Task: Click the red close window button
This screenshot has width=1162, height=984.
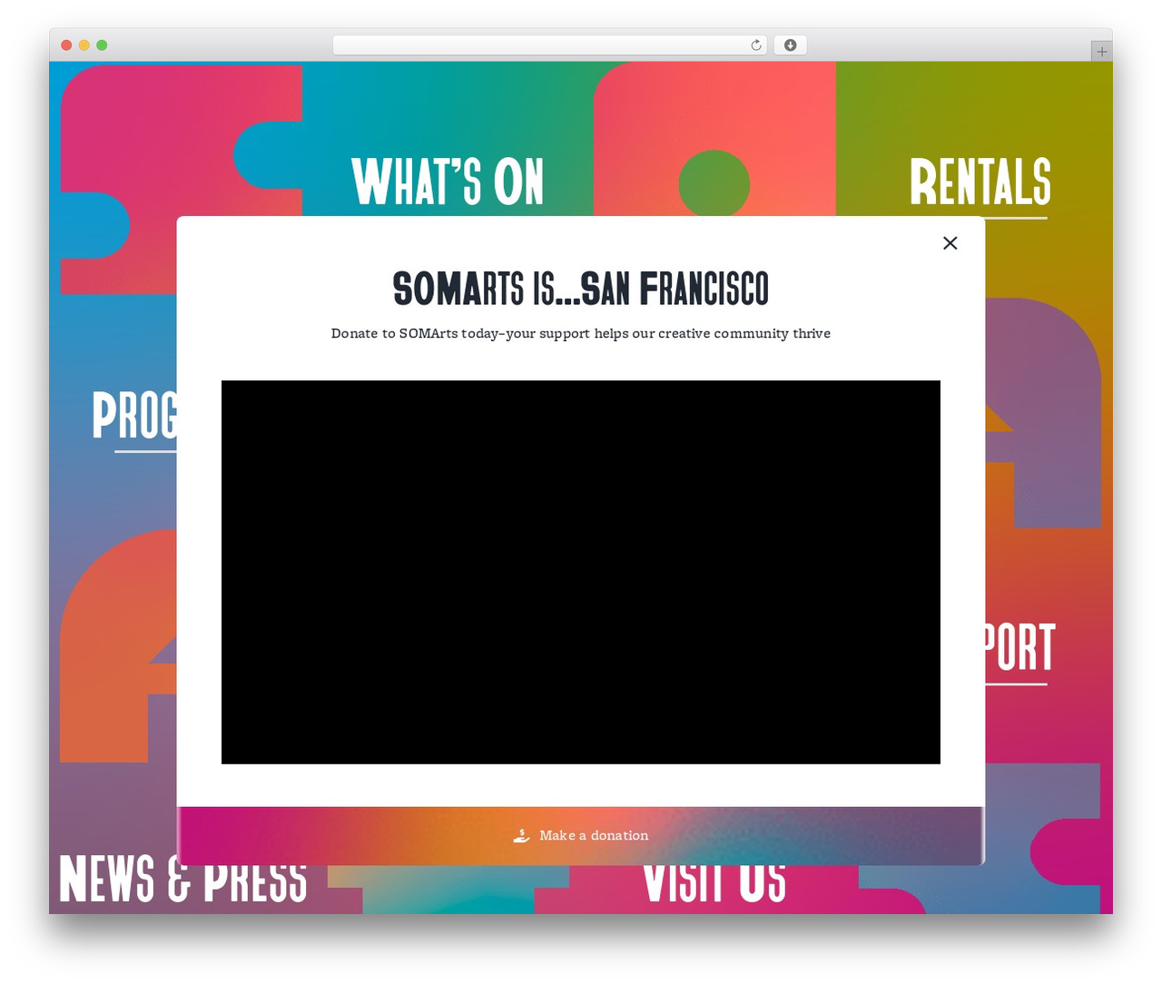Action: 66,45
